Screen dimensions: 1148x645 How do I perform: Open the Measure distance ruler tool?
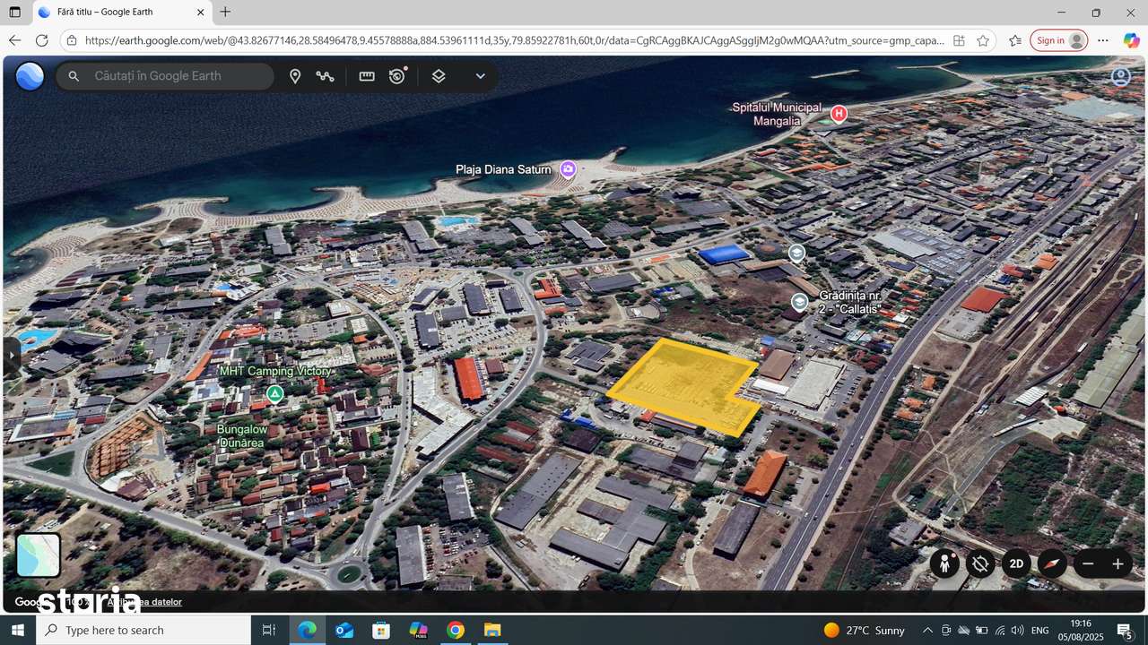[367, 76]
